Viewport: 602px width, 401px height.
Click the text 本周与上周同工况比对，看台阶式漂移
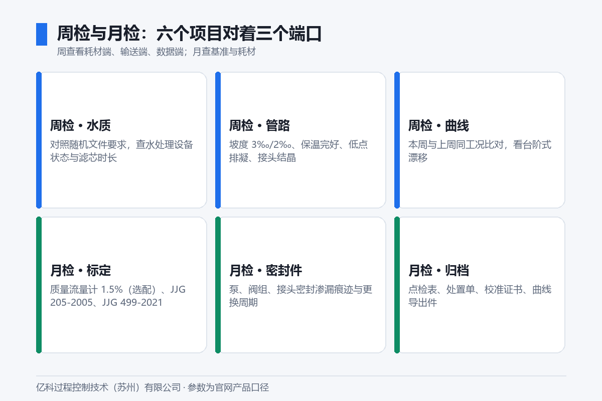point(480,151)
